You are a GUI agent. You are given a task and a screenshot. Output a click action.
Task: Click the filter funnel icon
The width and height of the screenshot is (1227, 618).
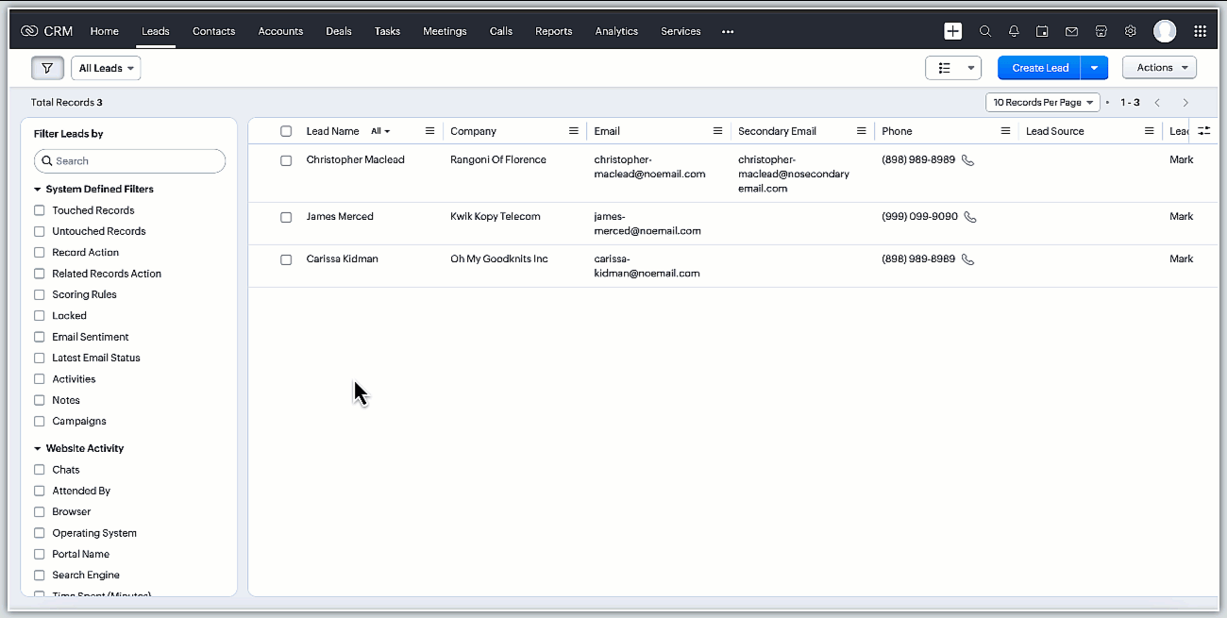(x=47, y=68)
